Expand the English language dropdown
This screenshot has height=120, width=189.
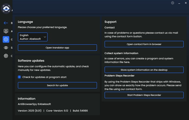32,37
